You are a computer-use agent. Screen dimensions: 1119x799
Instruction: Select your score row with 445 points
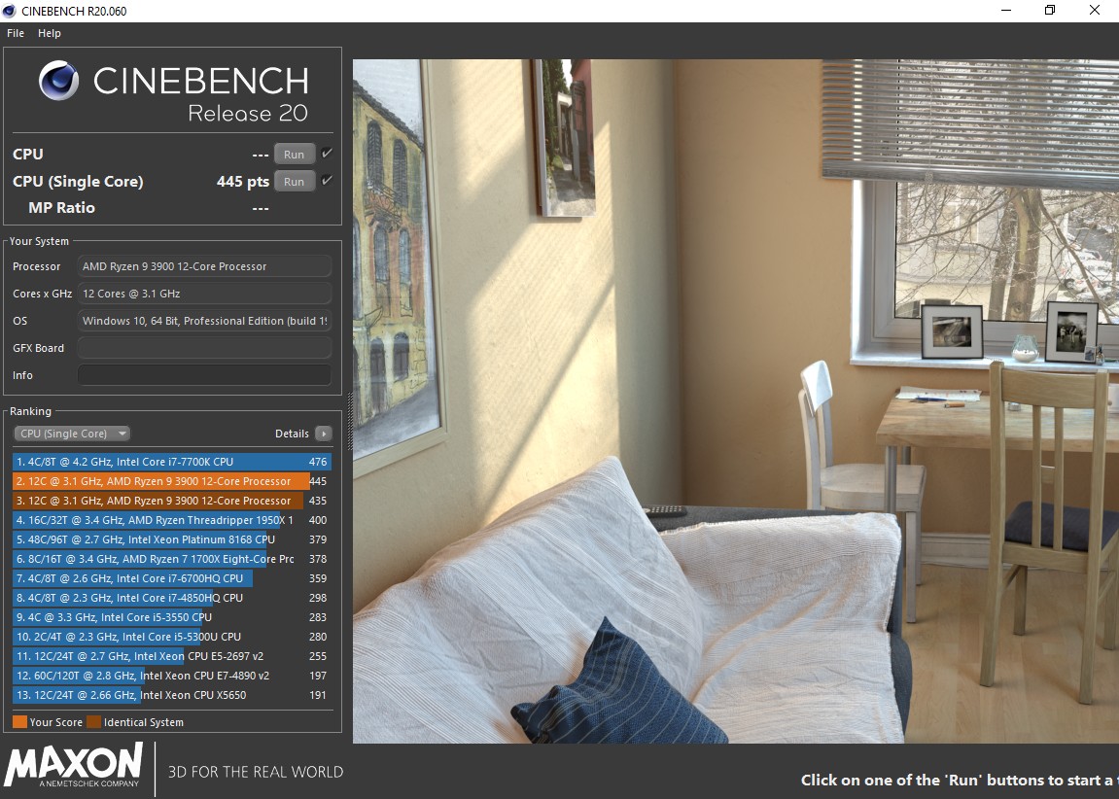[x=171, y=481]
